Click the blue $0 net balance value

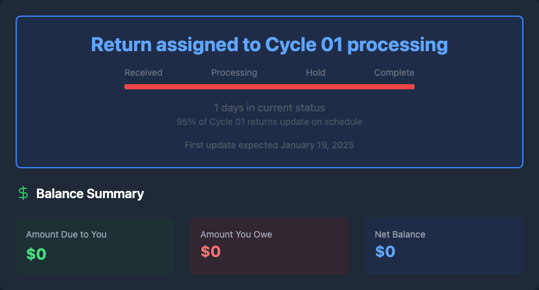tap(385, 252)
